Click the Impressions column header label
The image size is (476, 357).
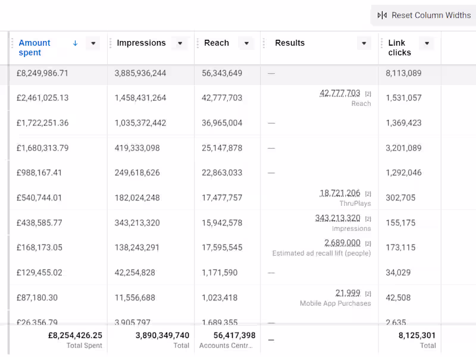(141, 43)
